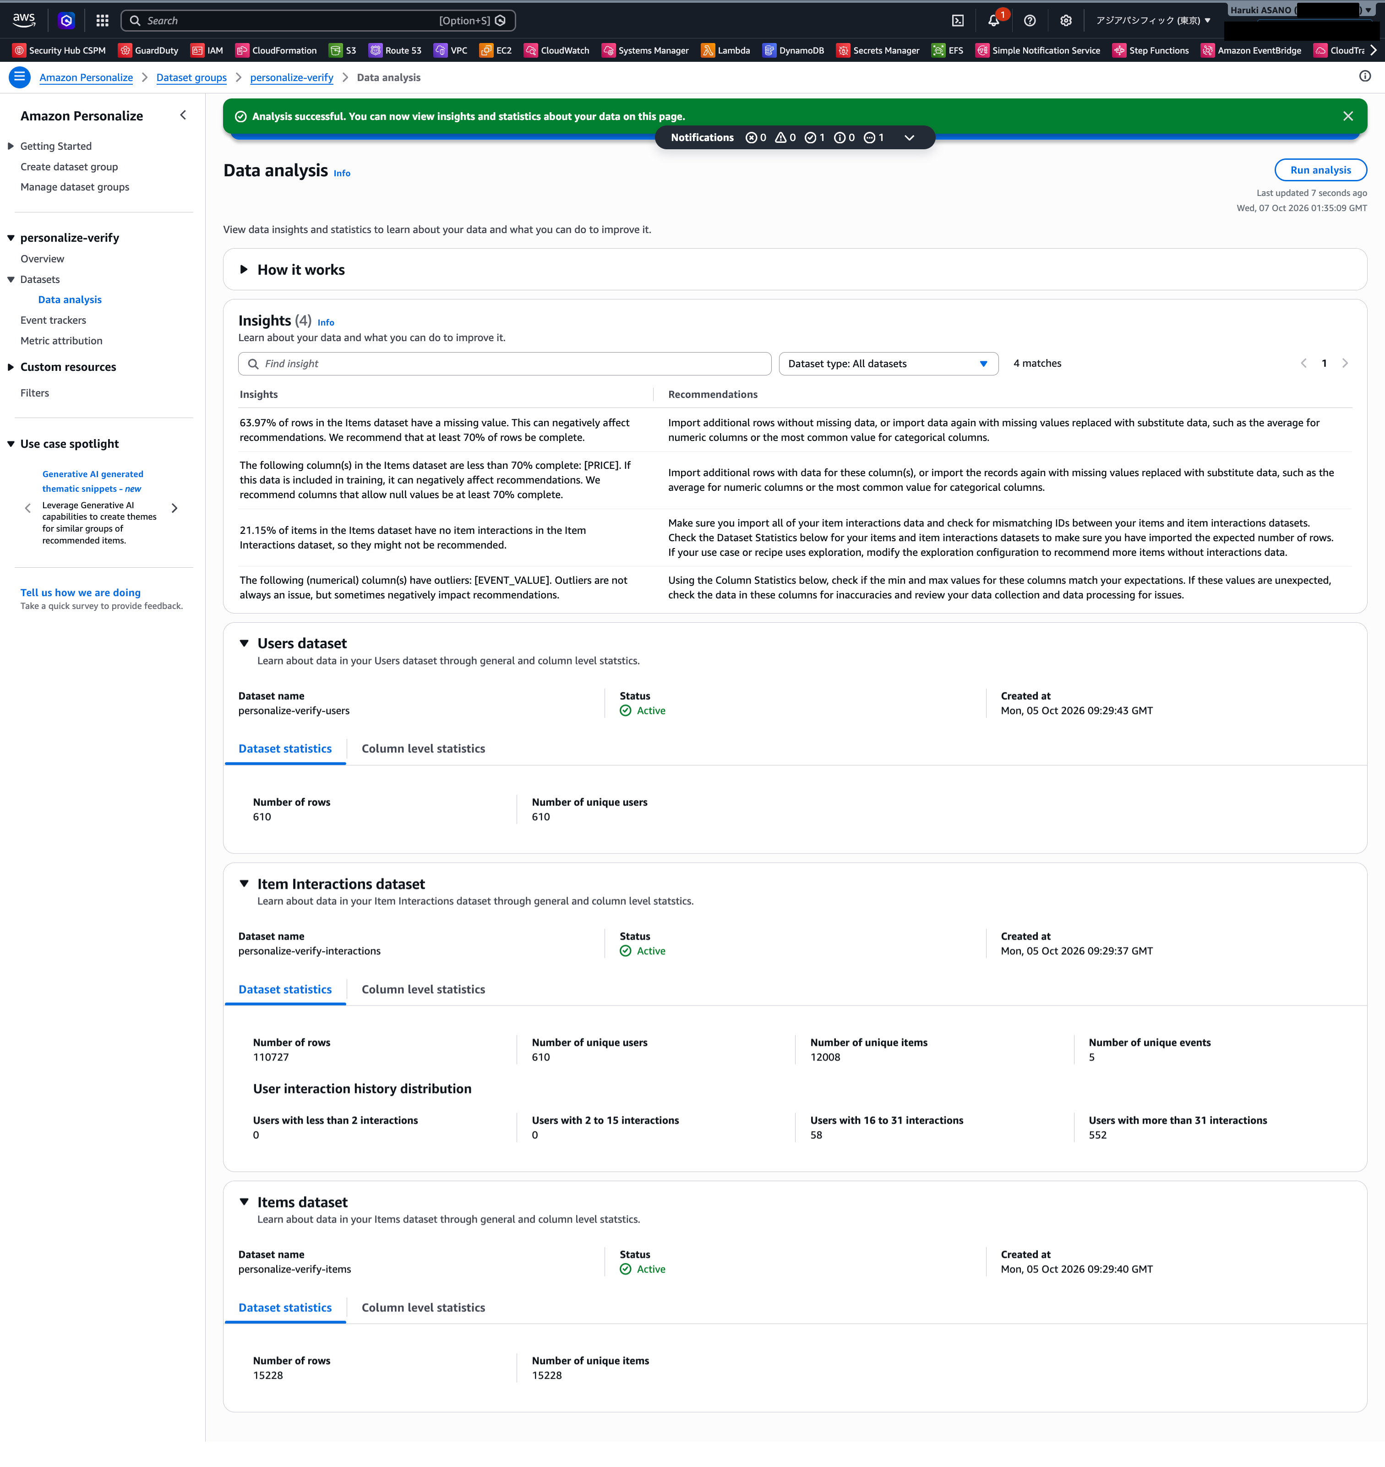Switch Users dataset to Column level statistics
This screenshot has height=1467, width=1385.
[423, 748]
